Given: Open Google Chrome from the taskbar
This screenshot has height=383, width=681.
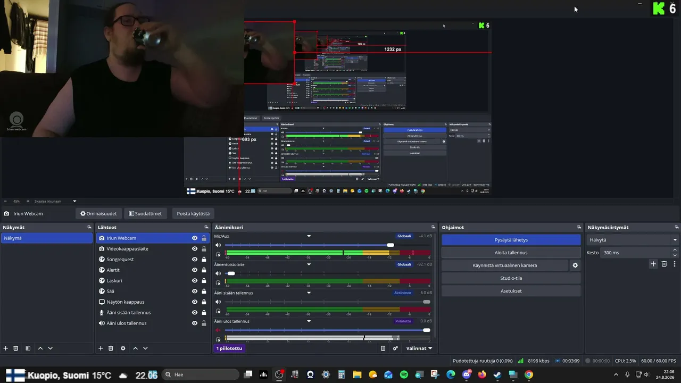Looking at the screenshot, I should coord(529,374).
